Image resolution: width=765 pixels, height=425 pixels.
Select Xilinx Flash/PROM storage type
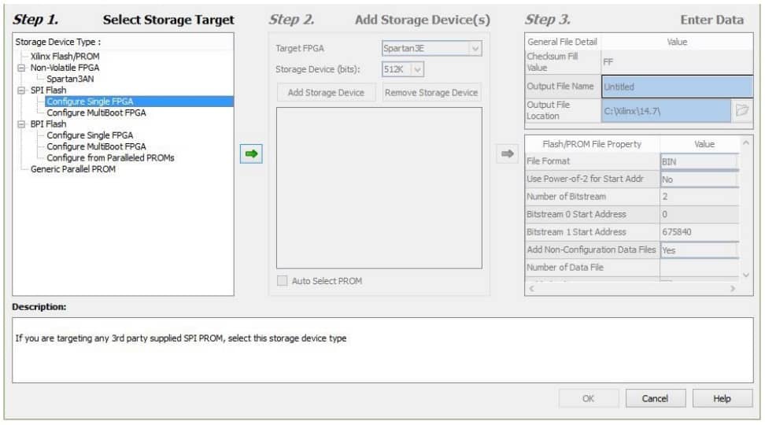[x=65, y=57]
